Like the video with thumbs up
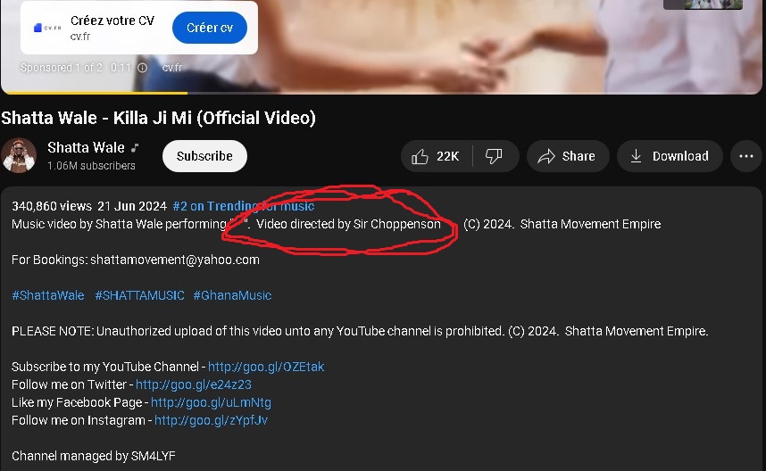Image resolution: width=766 pixels, height=471 pixels. (x=436, y=156)
